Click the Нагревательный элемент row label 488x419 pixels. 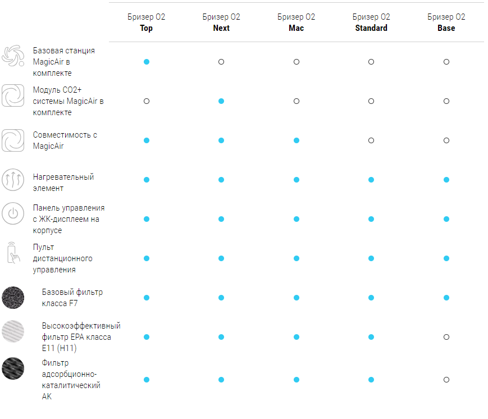[63, 183]
